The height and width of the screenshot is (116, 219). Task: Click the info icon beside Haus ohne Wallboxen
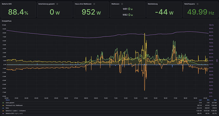coord(94,4)
